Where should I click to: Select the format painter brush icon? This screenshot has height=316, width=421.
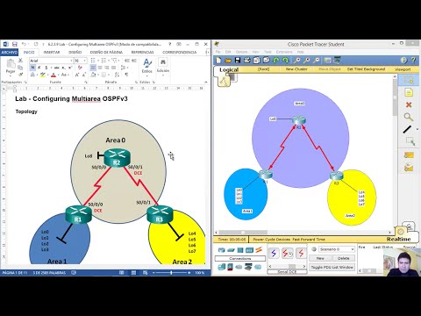20,75
